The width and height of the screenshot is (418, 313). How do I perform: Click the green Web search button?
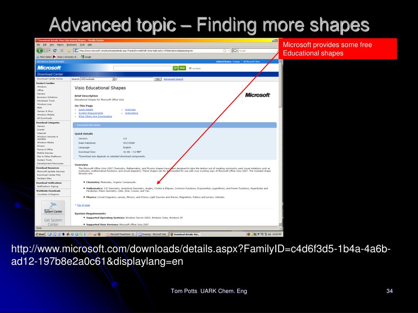[x=182, y=68]
